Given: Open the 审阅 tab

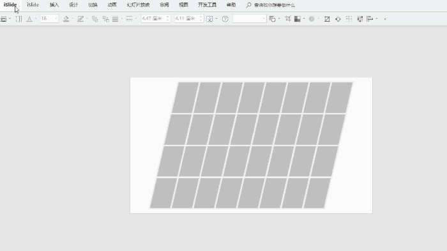Looking at the screenshot, I should click(x=164, y=5).
